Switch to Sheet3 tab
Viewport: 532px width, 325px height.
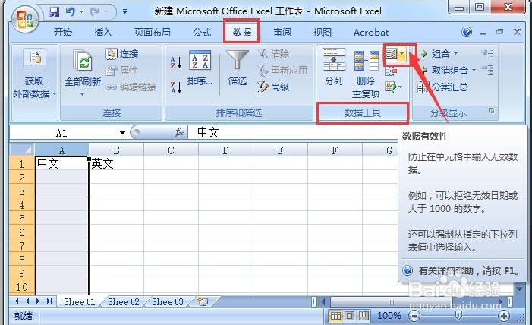point(168,301)
